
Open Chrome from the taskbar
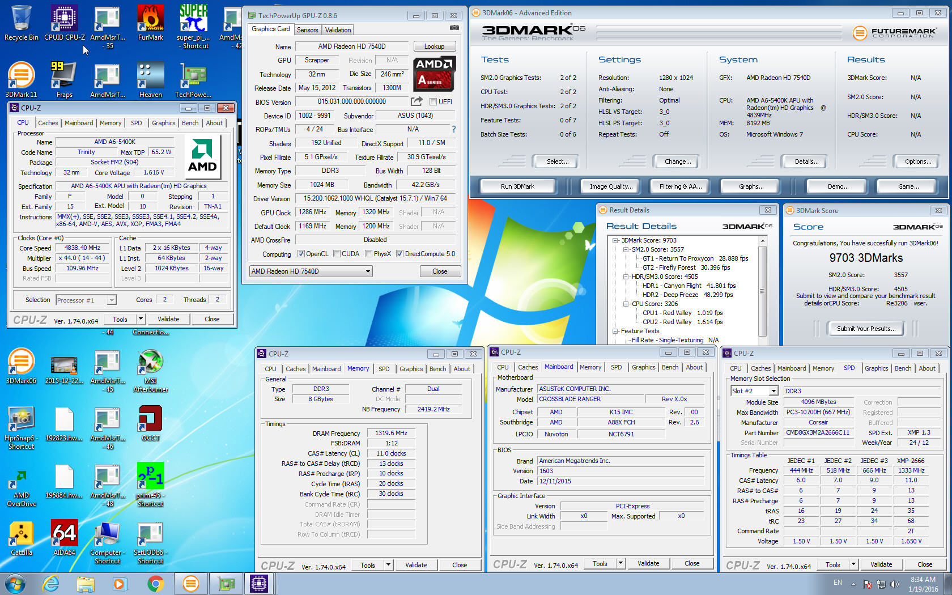155,583
